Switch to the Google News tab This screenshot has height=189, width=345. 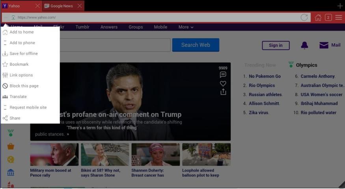pos(61,6)
